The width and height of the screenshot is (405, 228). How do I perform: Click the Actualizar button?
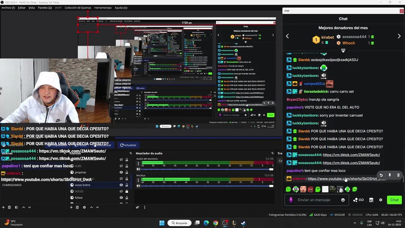point(128,145)
